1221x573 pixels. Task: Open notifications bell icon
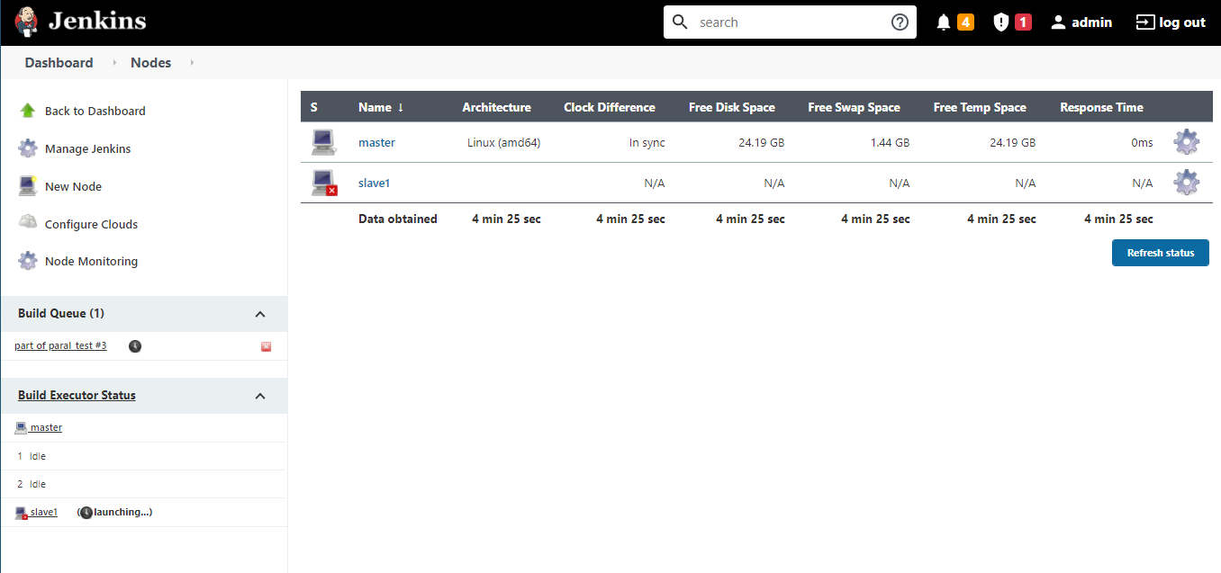[x=944, y=22]
